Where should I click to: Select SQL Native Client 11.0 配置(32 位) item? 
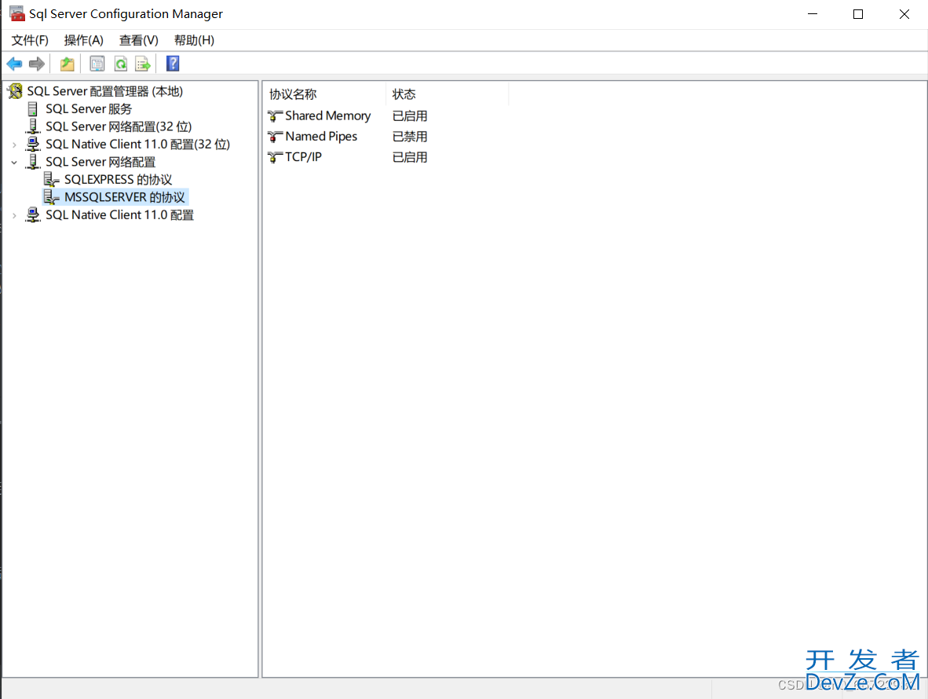click(x=138, y=145)
